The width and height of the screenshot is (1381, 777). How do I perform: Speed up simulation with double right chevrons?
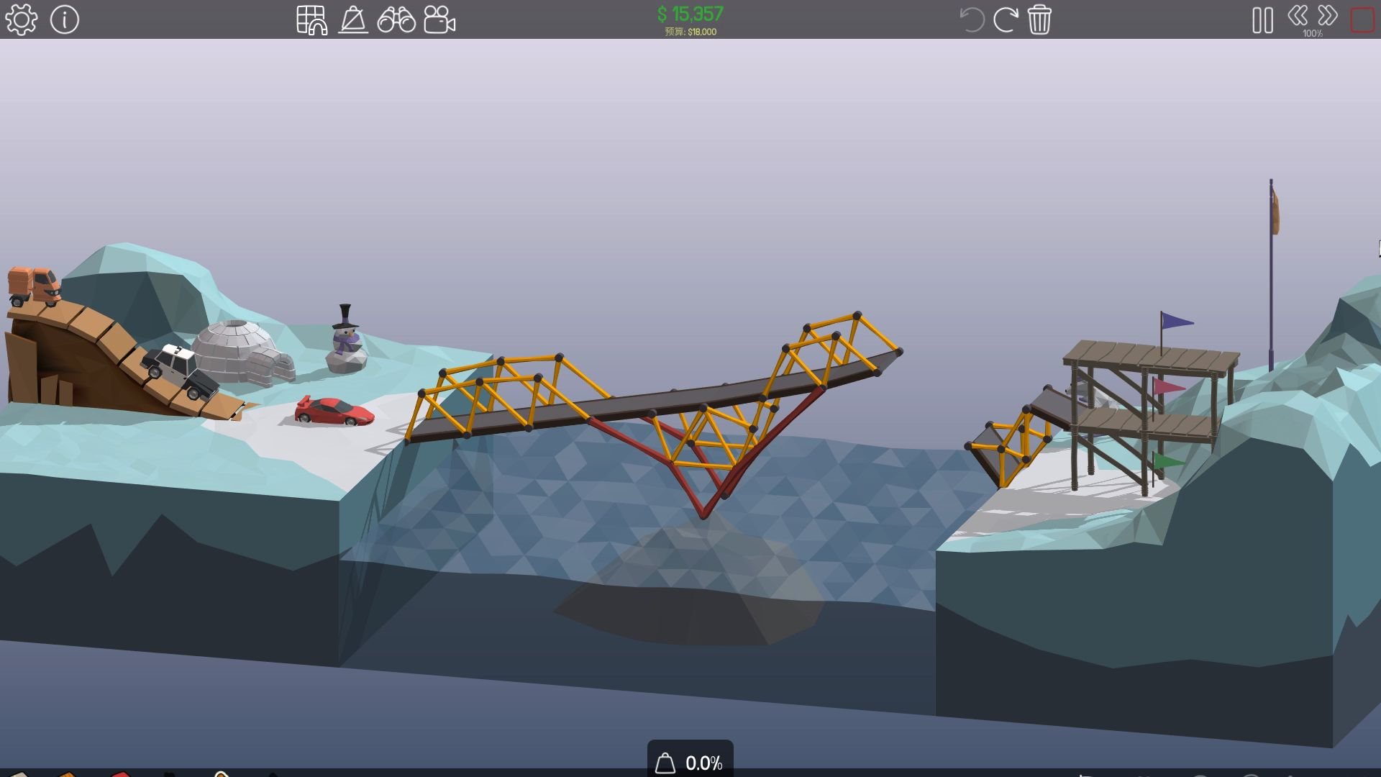[1328, 15]
